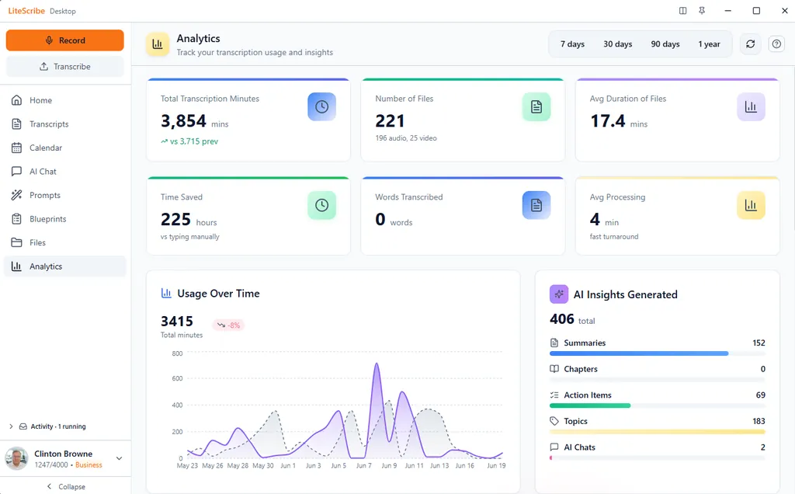Click the Chapters book icon

click(x=554, y=369)
